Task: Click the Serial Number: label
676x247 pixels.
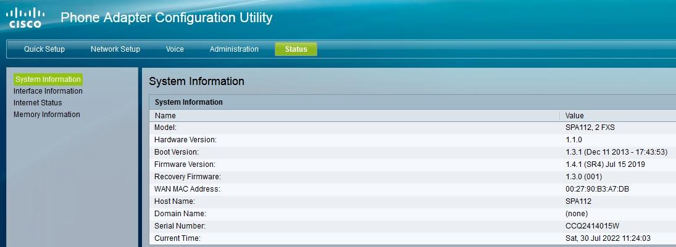Action: [180, 226]
